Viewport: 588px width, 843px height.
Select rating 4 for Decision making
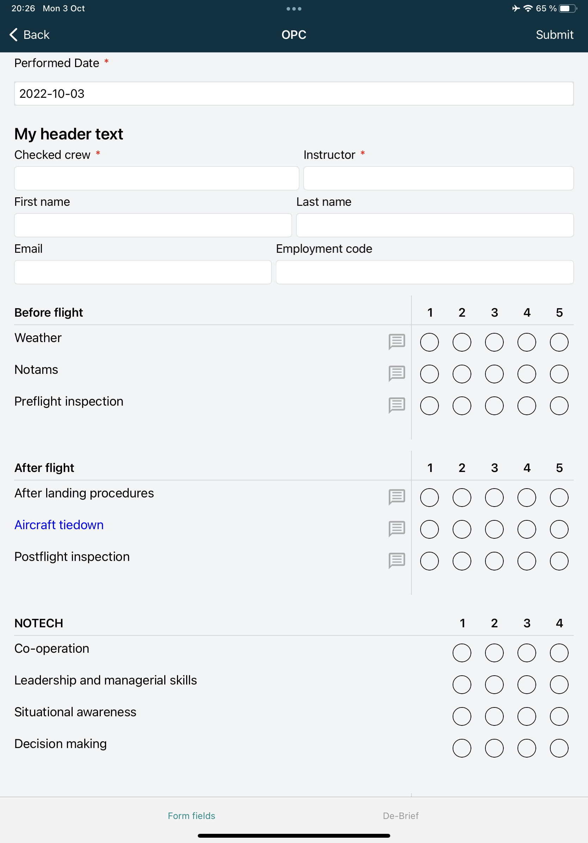click(559, 748)
